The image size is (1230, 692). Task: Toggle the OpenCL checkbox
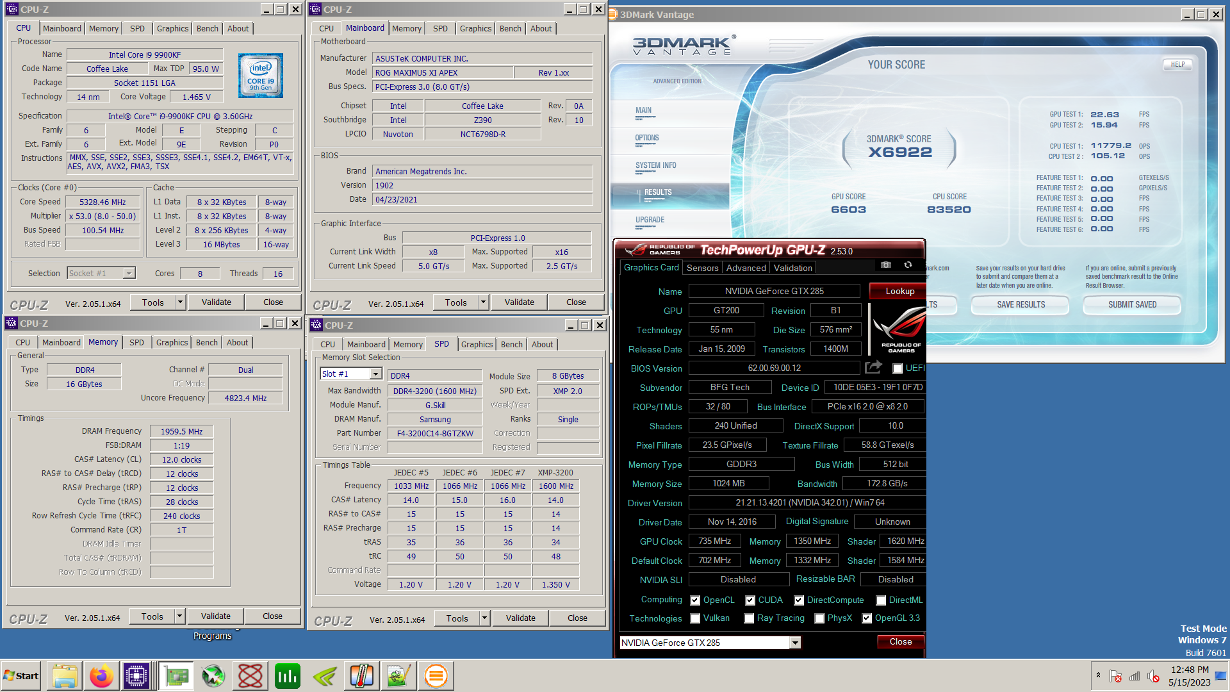tap(695, 600)
